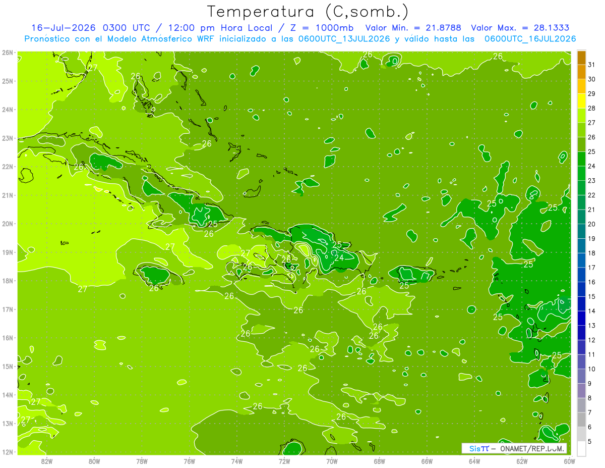Click the 60W longitude axis label
The height and width of the screenshot is (468, 605).
pos(570,461)
